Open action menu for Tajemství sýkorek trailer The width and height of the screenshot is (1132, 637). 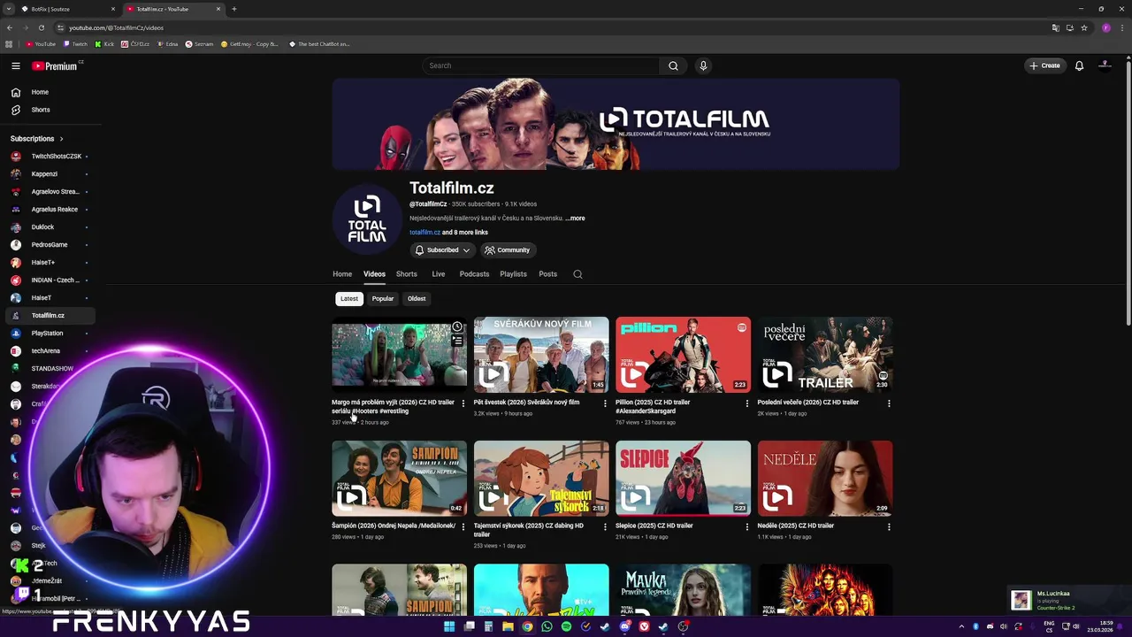click(x=605, y=526)
